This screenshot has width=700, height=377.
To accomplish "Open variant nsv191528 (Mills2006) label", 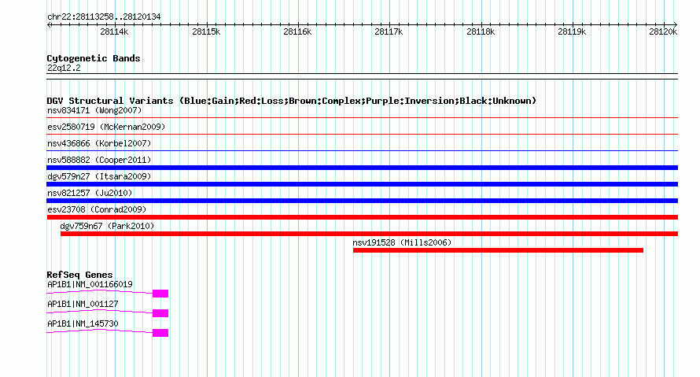I will (402, 242).
